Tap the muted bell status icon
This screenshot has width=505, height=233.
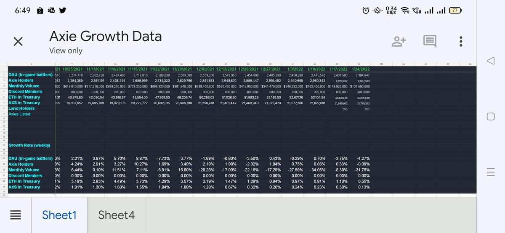377,11
